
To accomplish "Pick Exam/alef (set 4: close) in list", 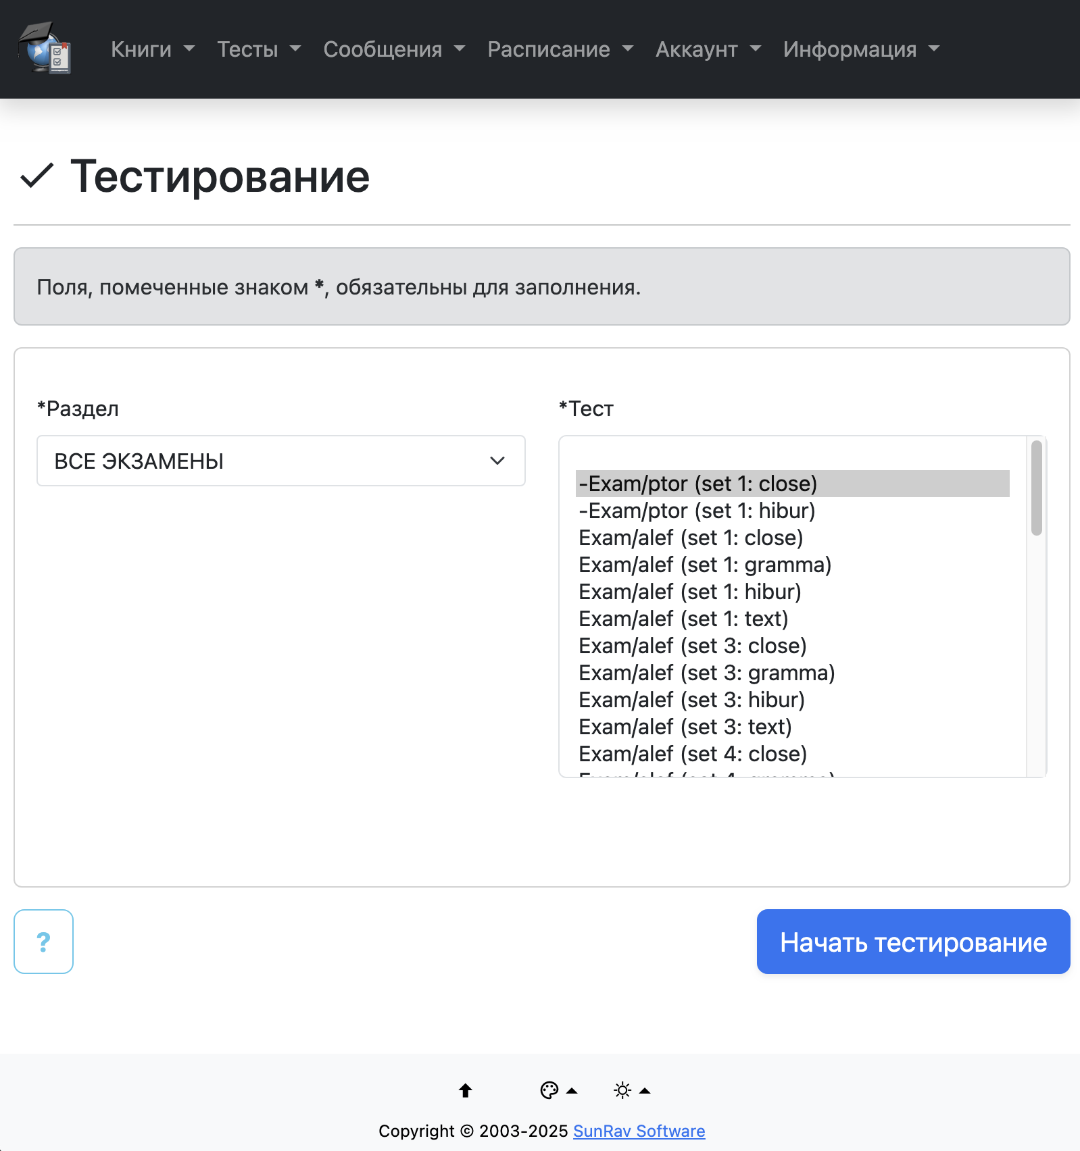I will click(693, 754).
